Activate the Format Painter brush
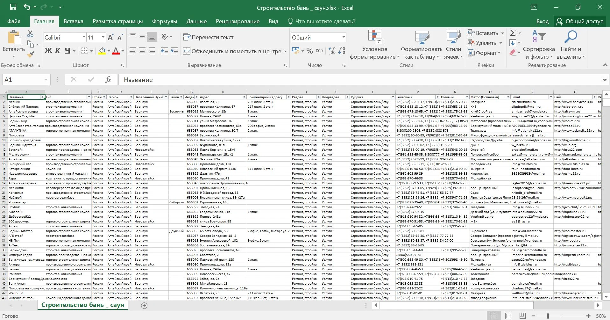 31,55
